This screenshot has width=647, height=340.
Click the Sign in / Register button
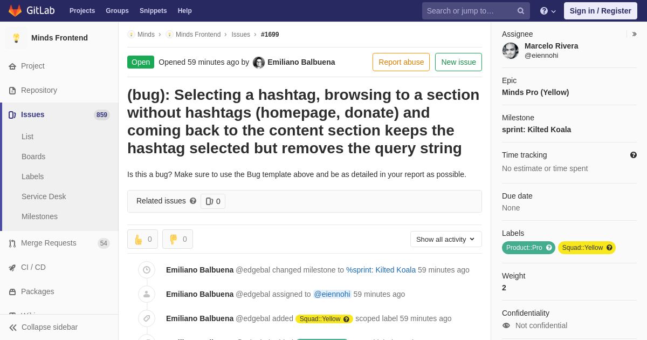[601, 11]
